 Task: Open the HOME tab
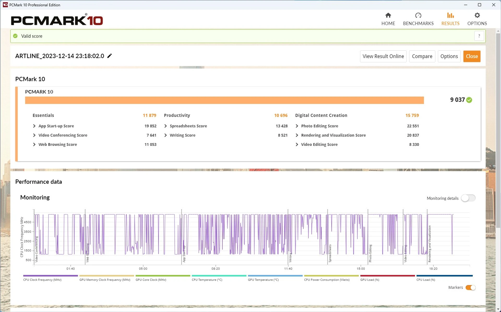click(x=388, y=19)
